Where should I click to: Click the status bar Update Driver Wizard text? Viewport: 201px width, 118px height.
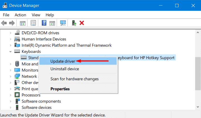pyautogui.click(x=53, y=115)
